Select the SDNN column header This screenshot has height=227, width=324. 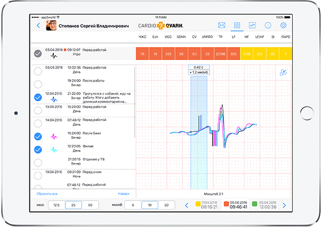click(181, 37)
